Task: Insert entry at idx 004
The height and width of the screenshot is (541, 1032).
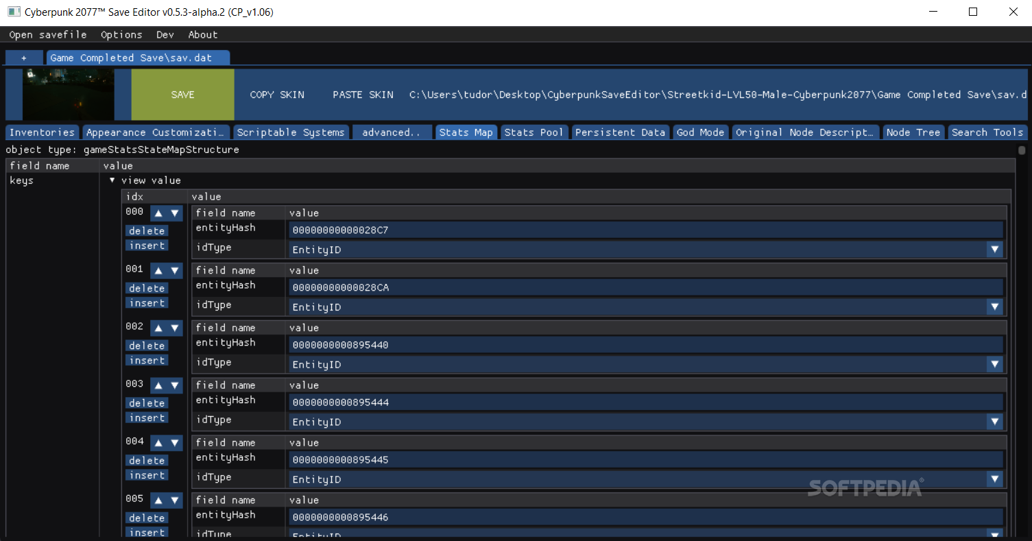Action: click(147, 475)
